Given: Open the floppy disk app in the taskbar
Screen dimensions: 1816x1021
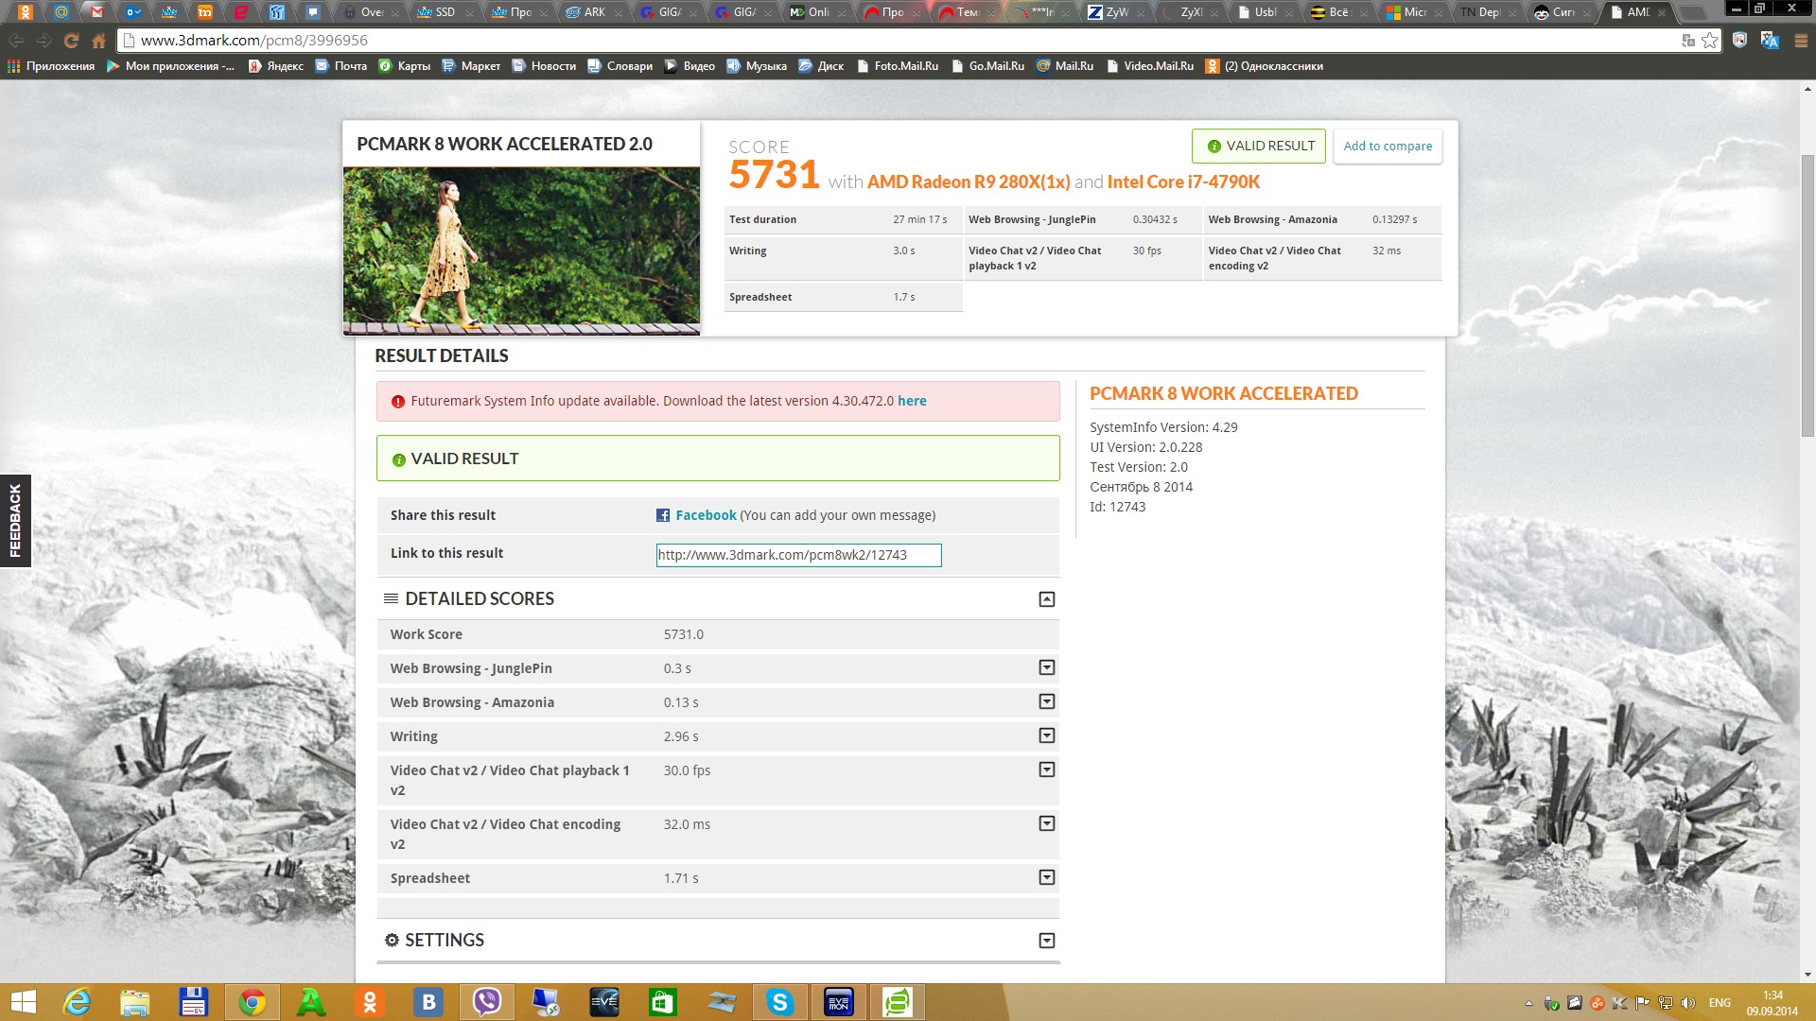Looking at the screenshot, I should [194, 1002].
